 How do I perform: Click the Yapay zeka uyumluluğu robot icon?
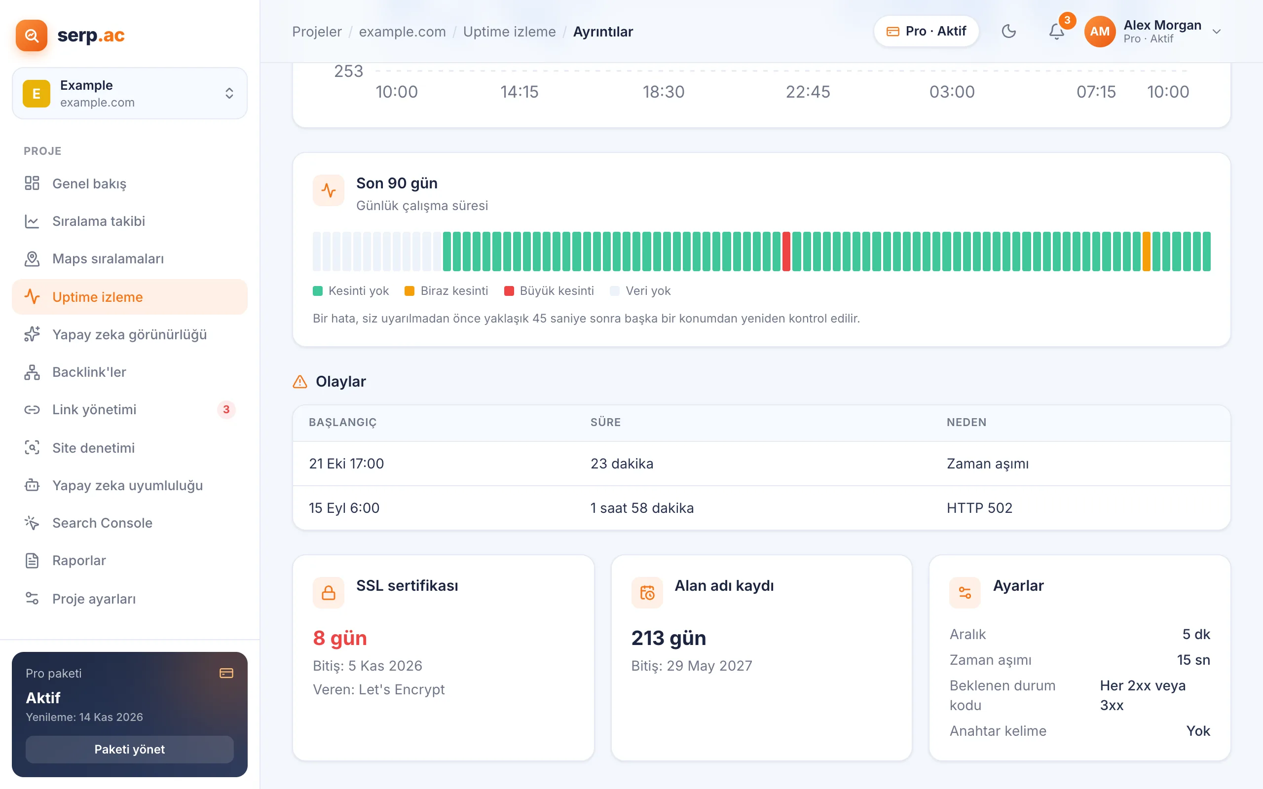click(32, 485)
